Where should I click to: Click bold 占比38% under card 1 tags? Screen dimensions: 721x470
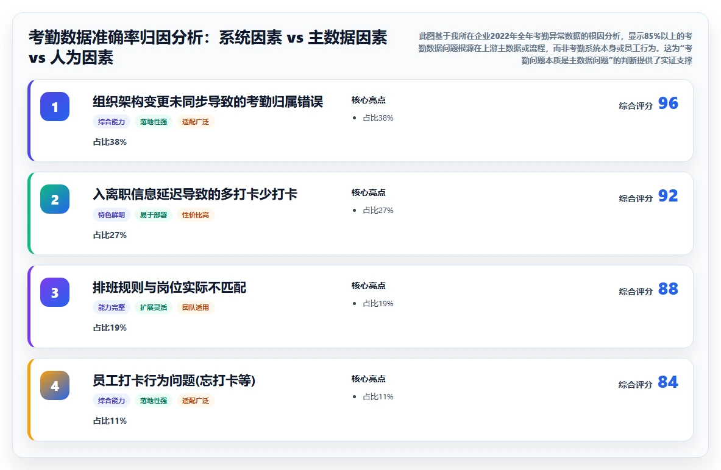click(110, 142)
